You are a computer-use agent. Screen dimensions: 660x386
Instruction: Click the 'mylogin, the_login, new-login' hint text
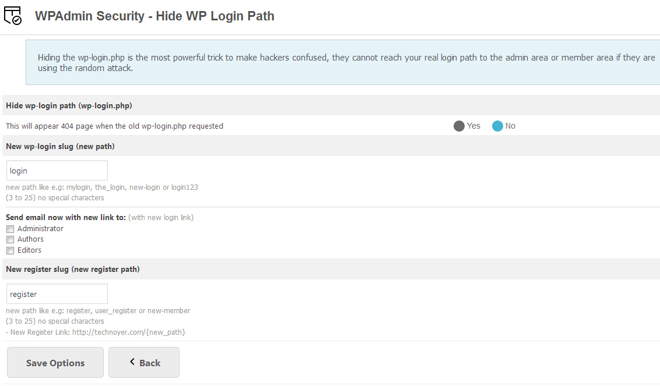(x=102, y=187)
